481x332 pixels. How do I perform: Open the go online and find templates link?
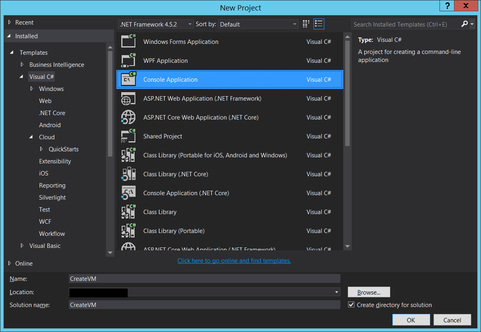pos(234,261)
